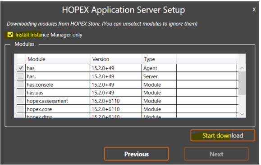Sort by Module column header

point(58,59)
